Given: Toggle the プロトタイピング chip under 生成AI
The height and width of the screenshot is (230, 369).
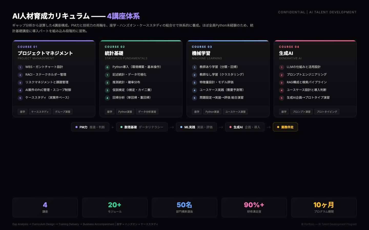Looking at the screenshot, I should (x=327, y=112).
